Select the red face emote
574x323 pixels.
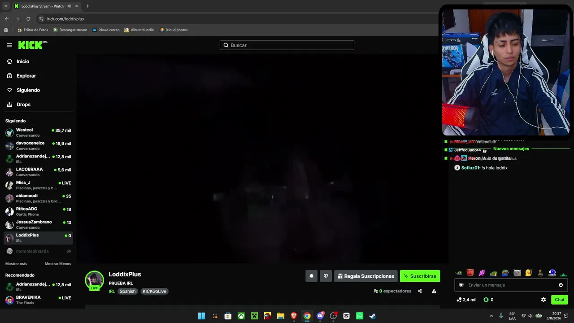coord(470,273)
